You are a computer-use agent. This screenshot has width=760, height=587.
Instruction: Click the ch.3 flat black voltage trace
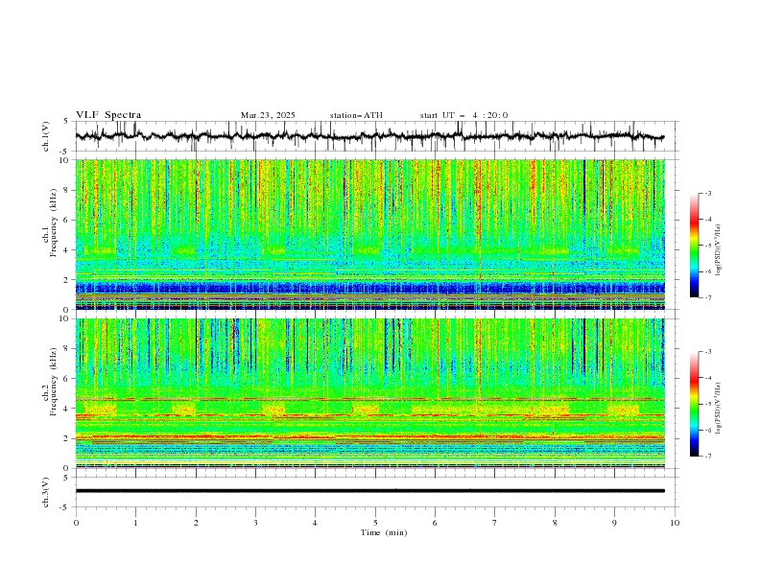[x=369, y=491]
